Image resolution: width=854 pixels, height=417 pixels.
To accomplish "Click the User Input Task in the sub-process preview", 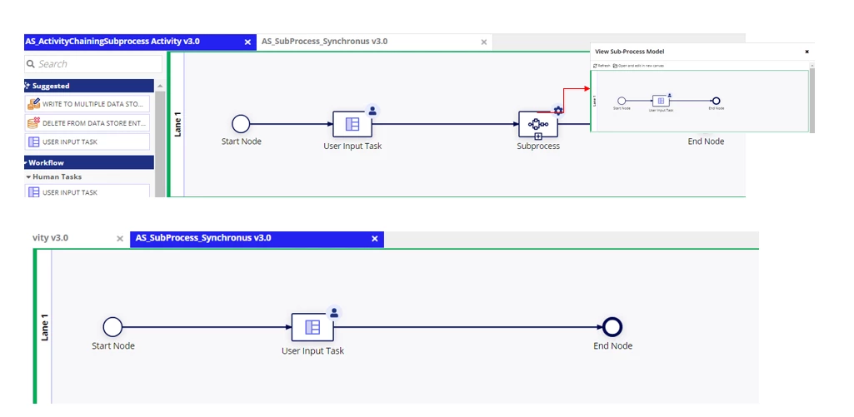I will pos(661,101).
